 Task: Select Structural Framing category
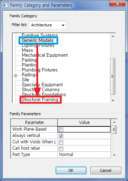click(40, 100)
